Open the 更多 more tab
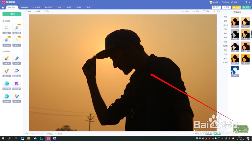 coord(88,7)
